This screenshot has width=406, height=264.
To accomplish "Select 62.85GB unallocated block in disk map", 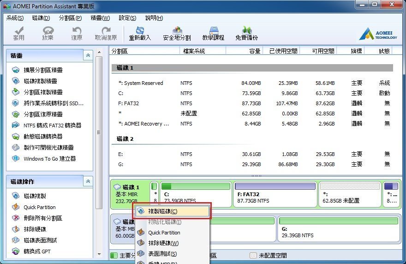I will pyautogui.click(x=350, y=194).
